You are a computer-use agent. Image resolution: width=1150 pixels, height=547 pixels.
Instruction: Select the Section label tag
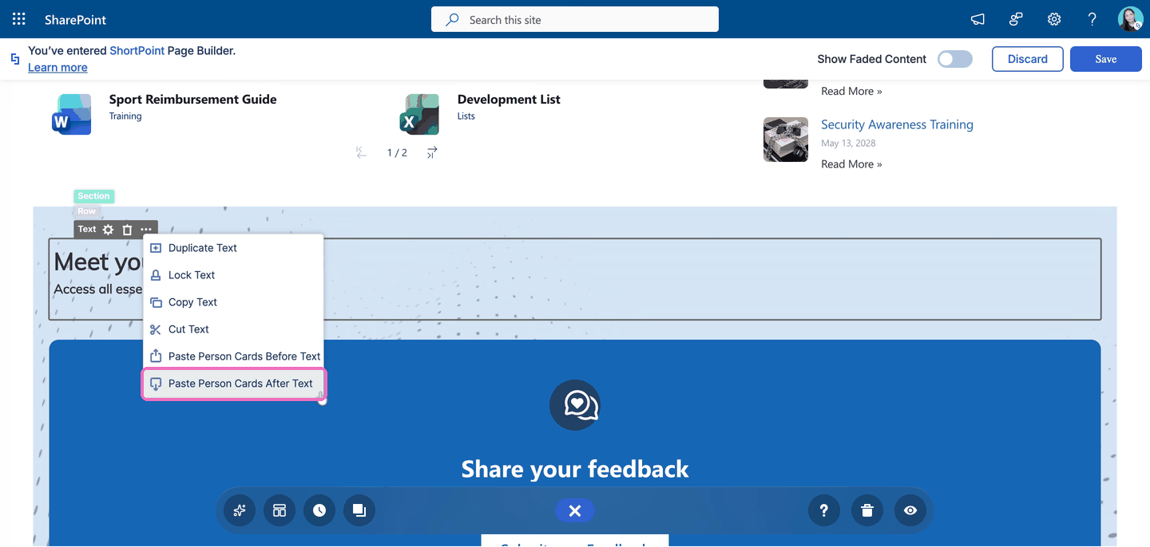click(94, 196)
